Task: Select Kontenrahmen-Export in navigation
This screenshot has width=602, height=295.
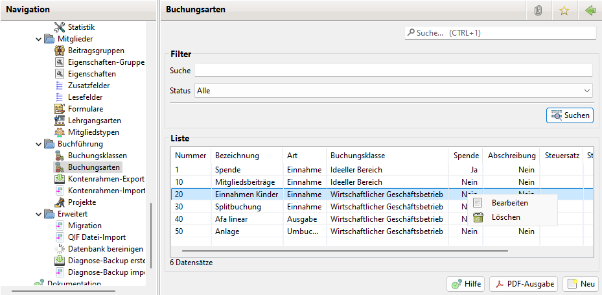Action: pos(106,179)
